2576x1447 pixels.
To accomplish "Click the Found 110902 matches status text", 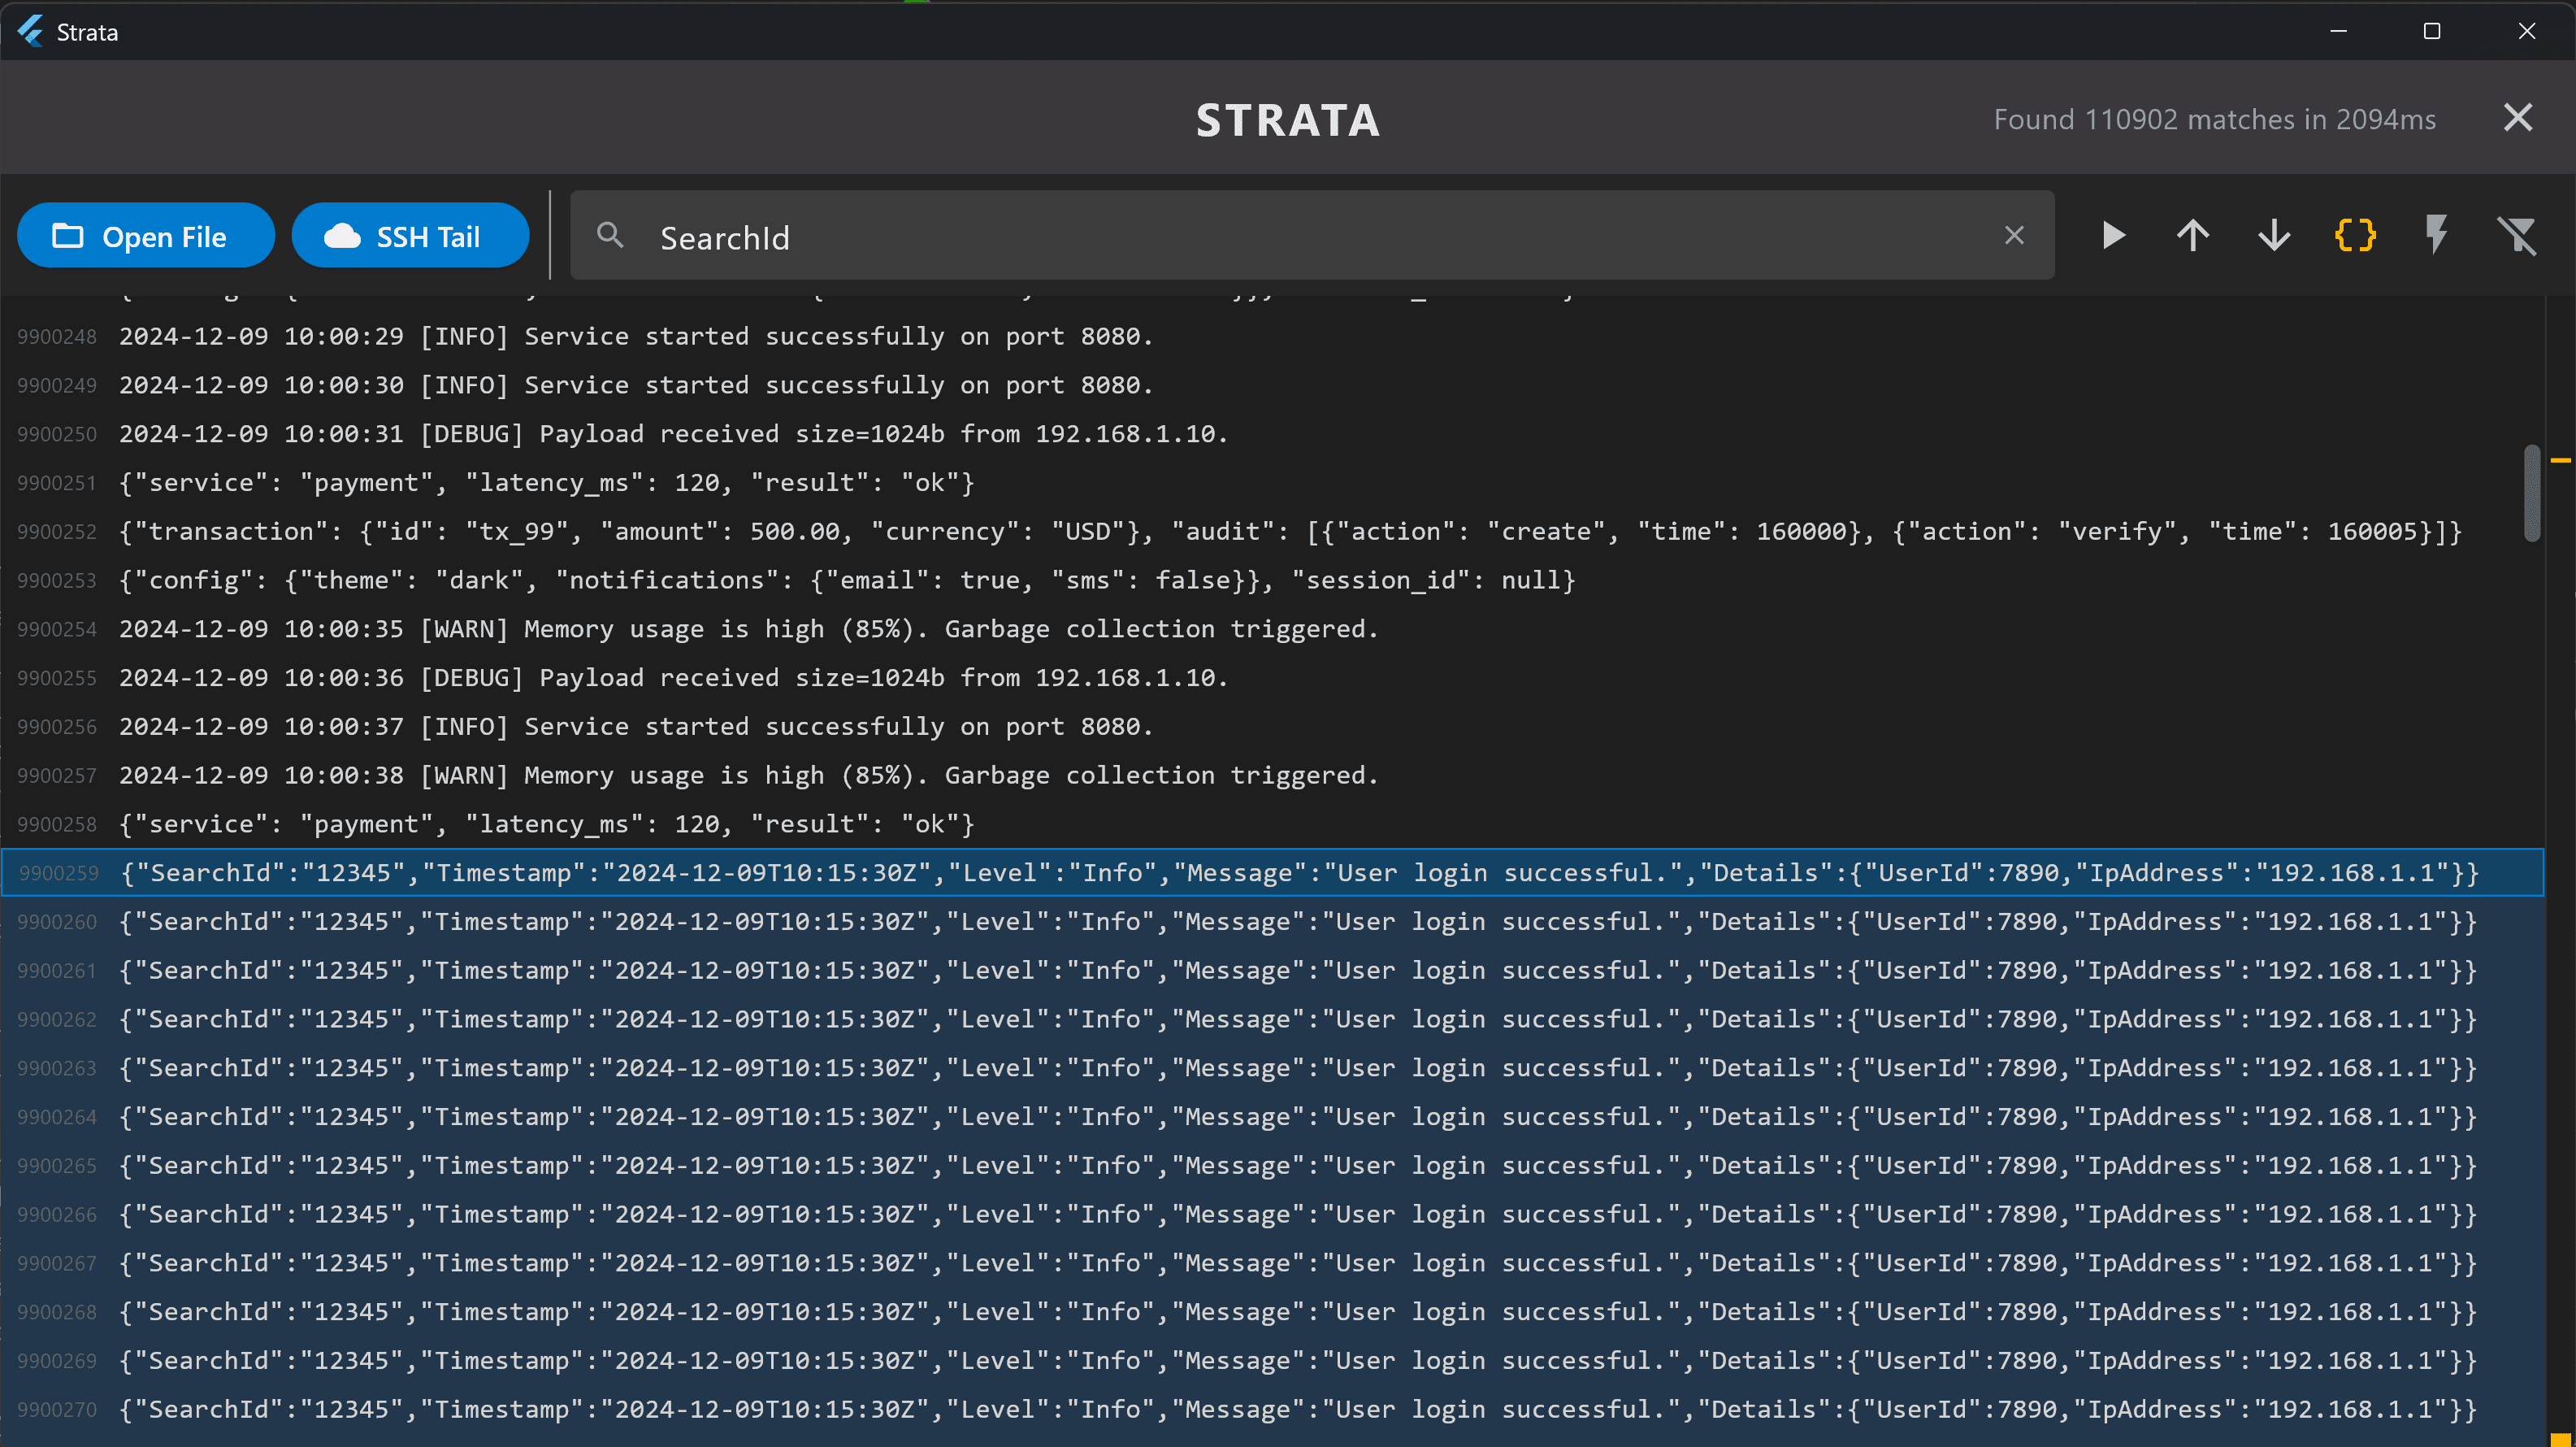I will (x=2214, y=120).
